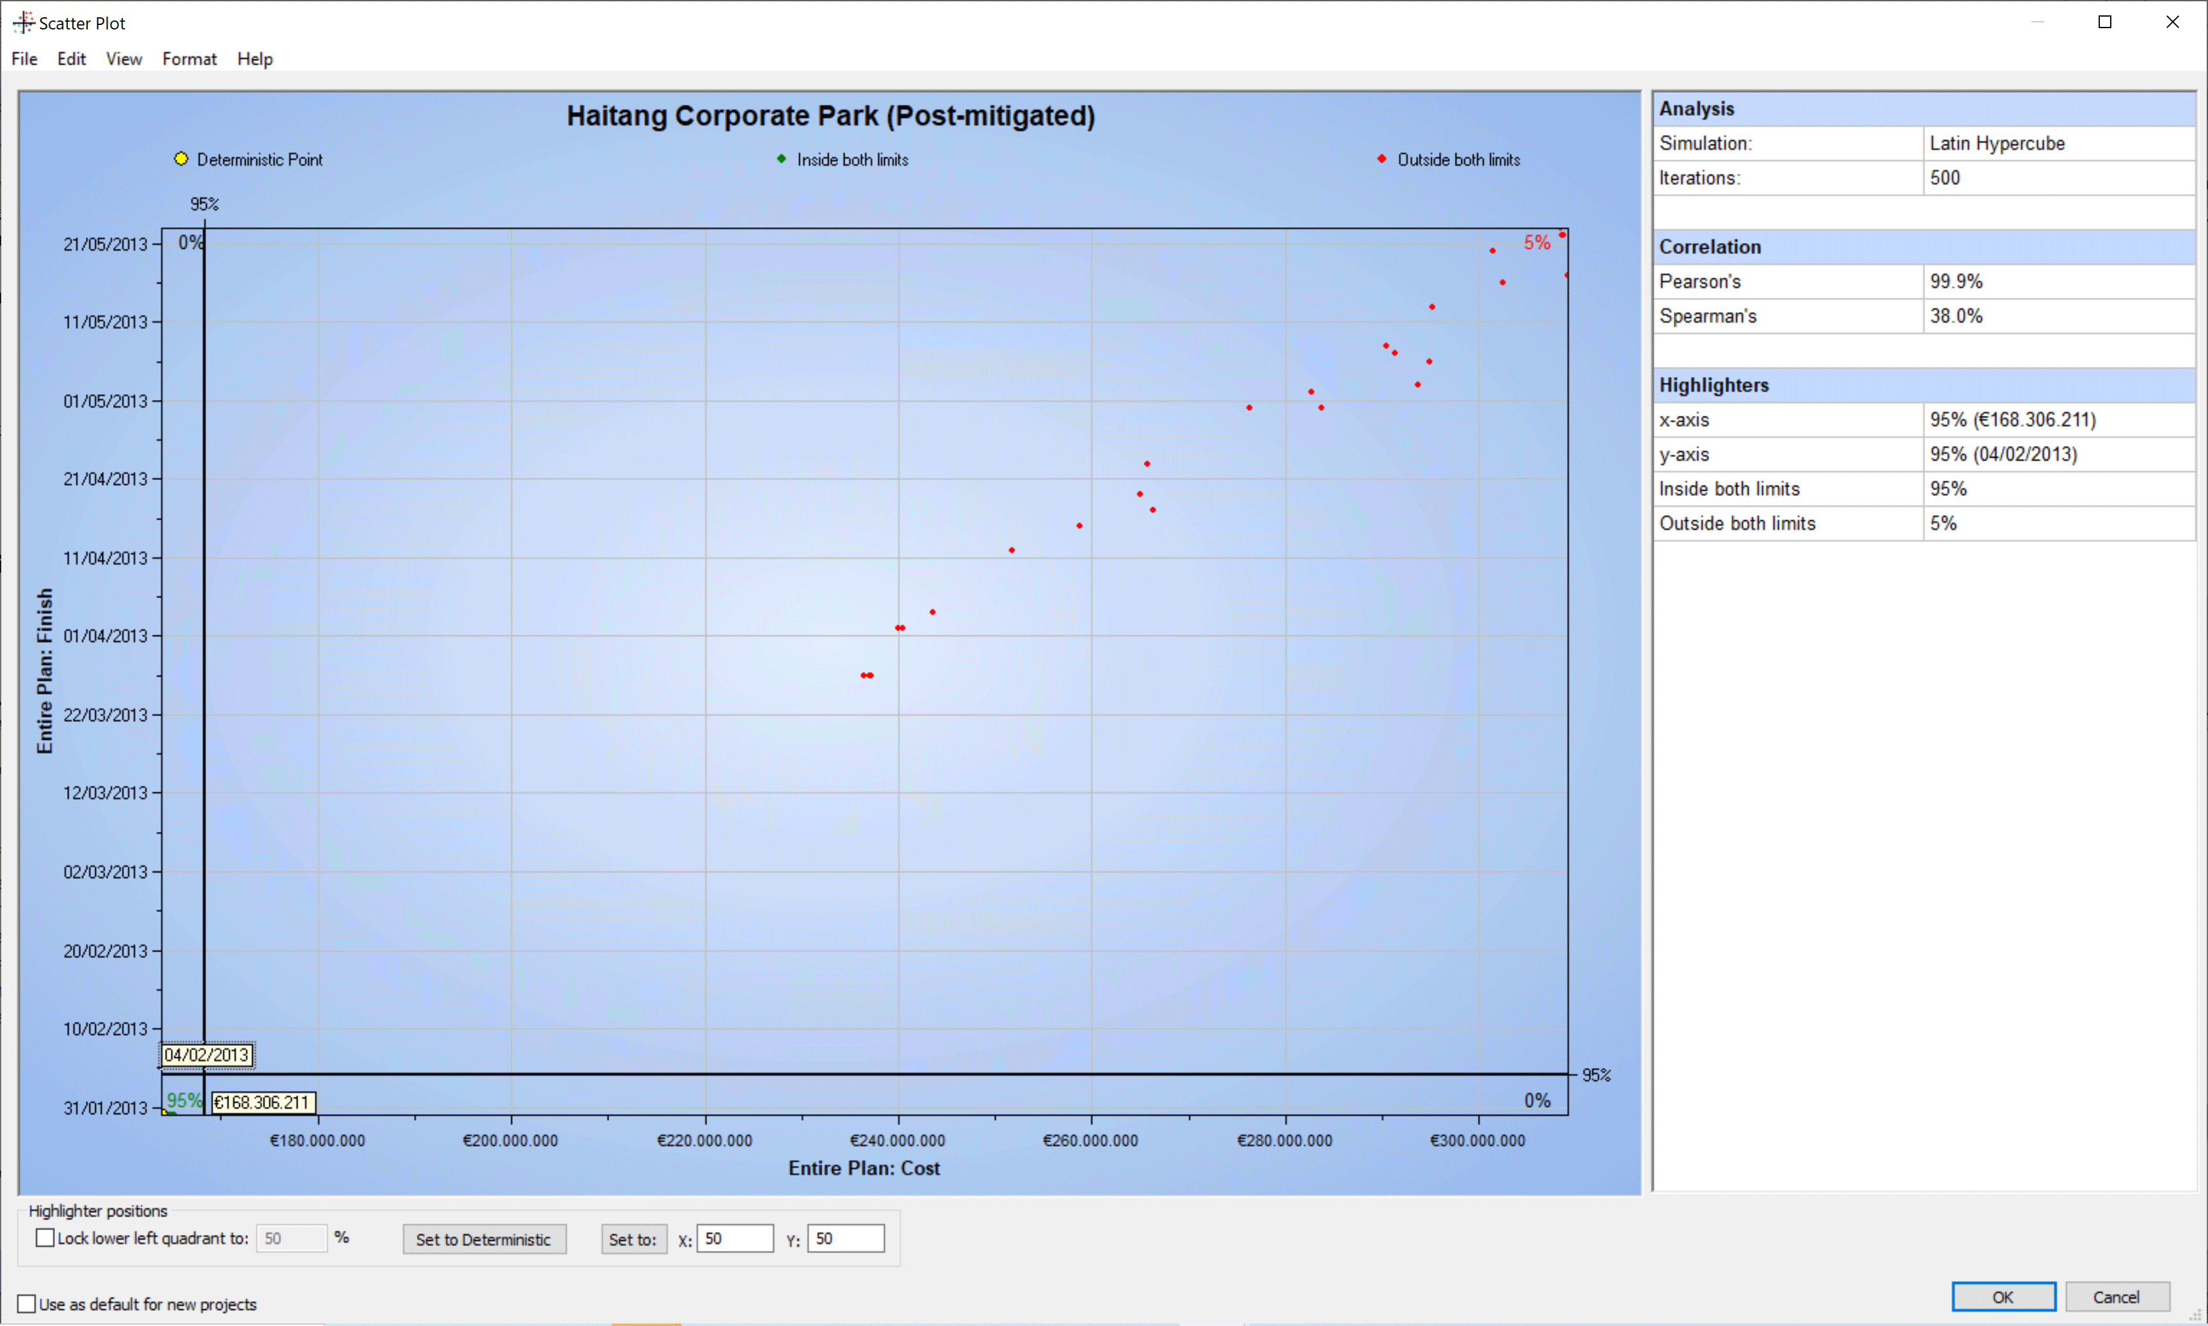Click the Y highlighter position field
Image resolution: width=2208 pixels, height=1326 pixels.
[x=845, y=1238]
